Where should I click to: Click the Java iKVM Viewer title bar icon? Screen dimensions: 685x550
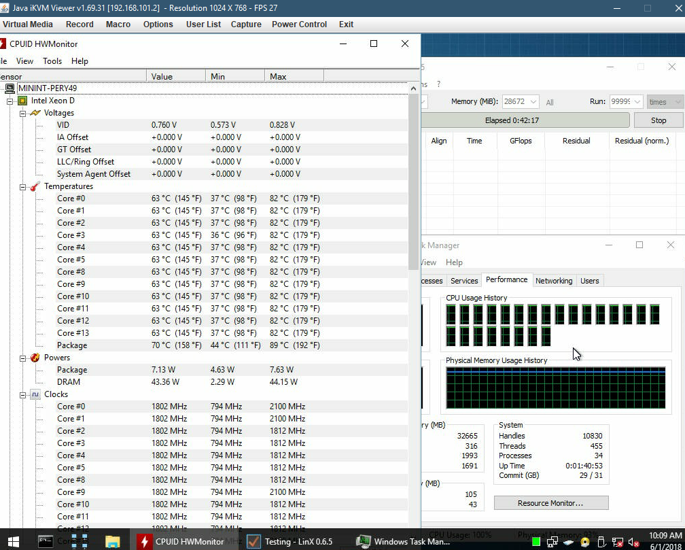pos(4,8)
